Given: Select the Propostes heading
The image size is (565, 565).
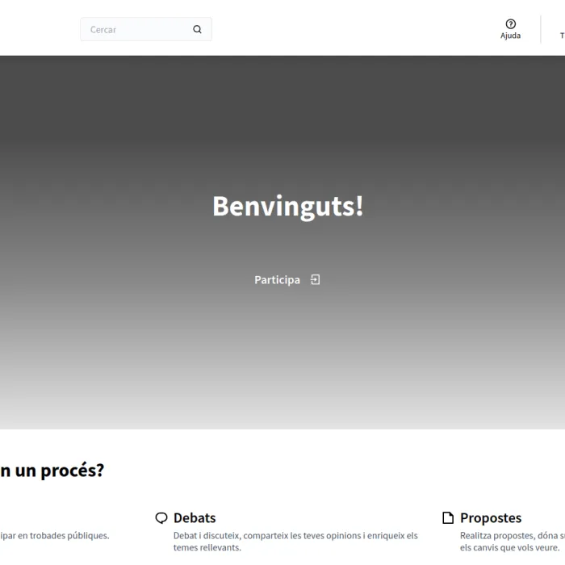Looking at the screenshot, I should click(x=491, y=518).
